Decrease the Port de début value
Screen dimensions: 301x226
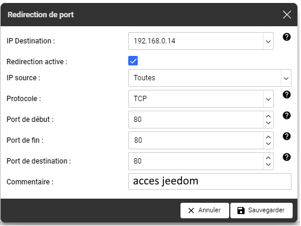pyautogui.click(x=268, y=123)
